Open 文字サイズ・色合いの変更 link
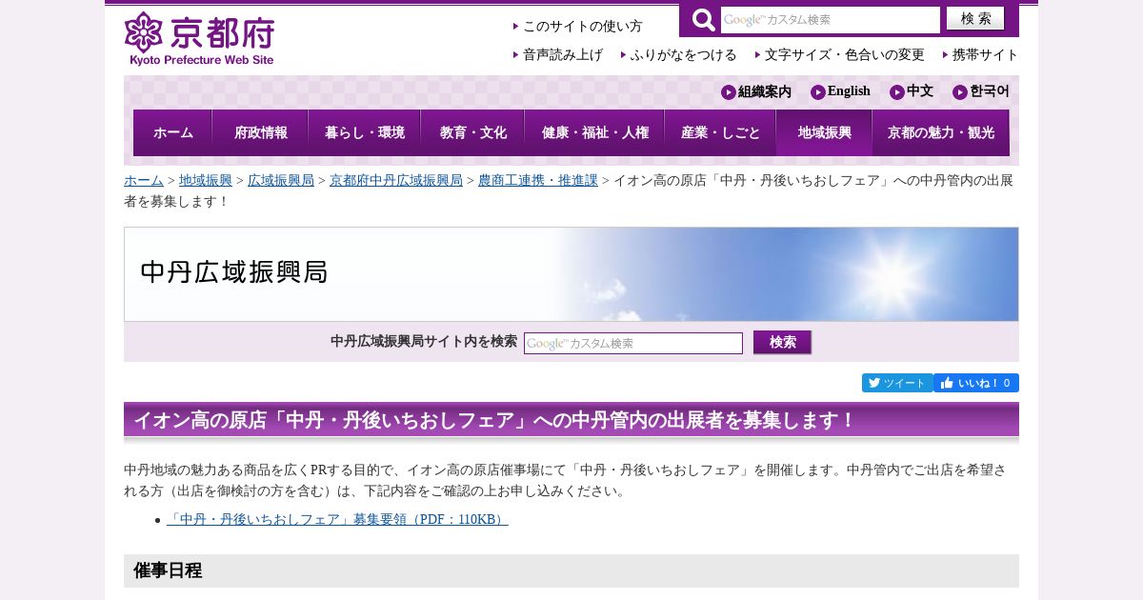1143x600 pixels. pyautogui.click(x=844, y=55)
